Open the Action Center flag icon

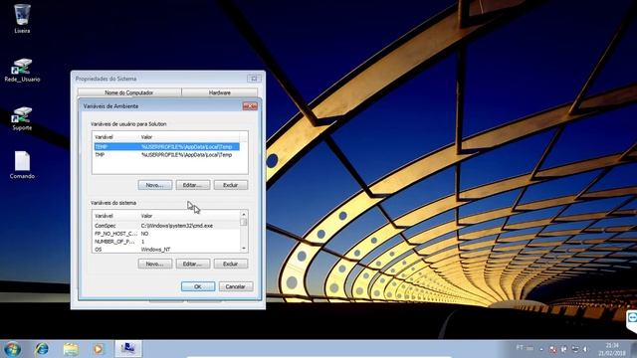(552, 349)
